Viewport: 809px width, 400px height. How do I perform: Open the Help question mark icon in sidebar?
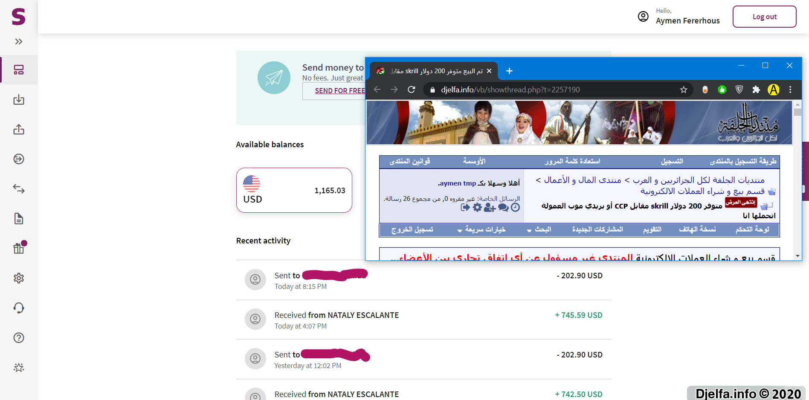coord(19,338)
